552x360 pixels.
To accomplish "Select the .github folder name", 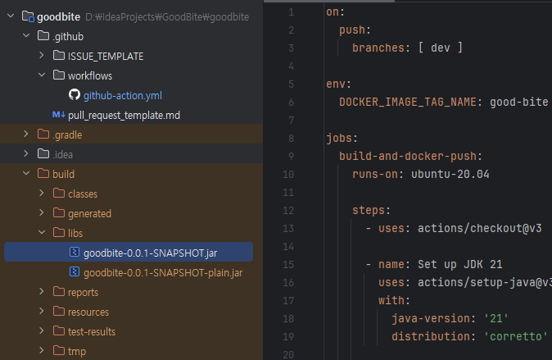I will (x=68, y=36).
